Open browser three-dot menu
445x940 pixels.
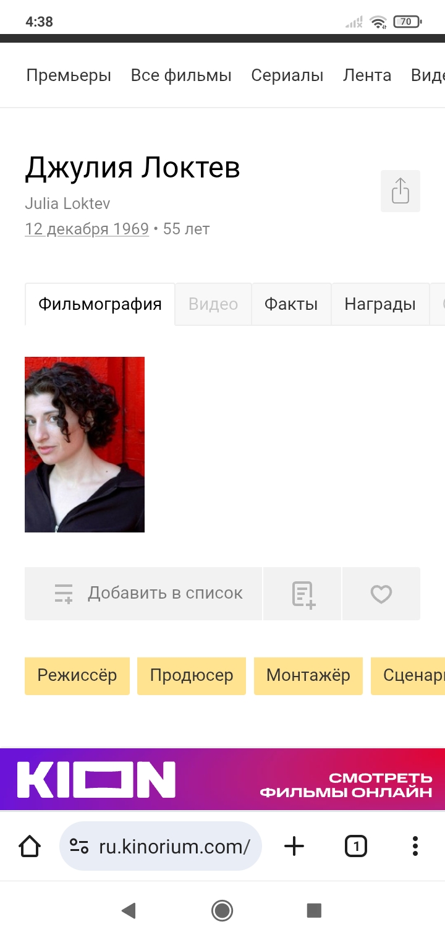coord(415,846)
